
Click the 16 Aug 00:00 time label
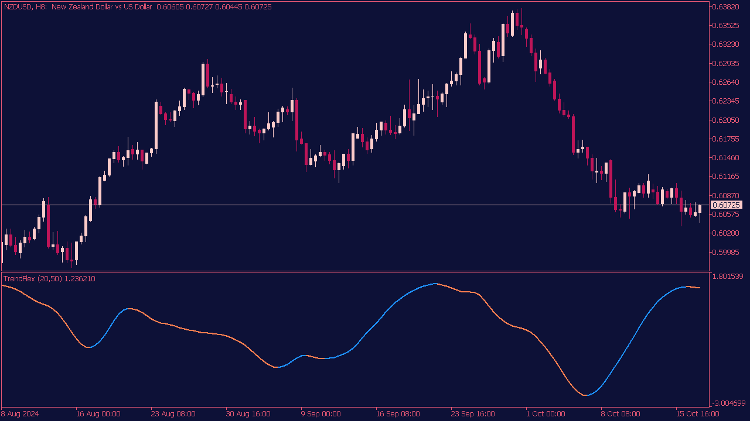[98, 414]
